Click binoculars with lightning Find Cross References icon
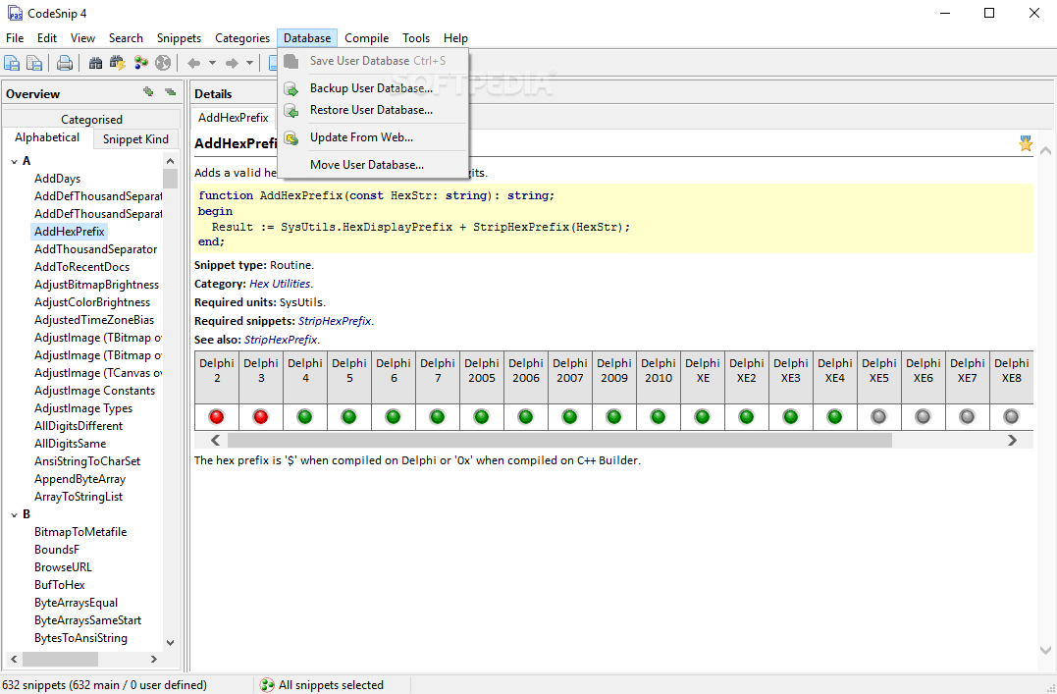1057x694 pixels. click(x=118, y=64)
